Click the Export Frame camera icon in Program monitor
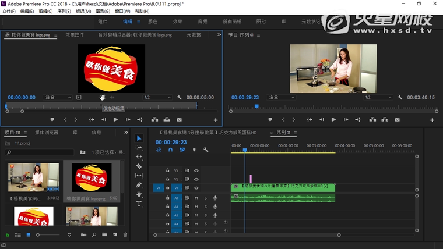Image resolution: width=443 pixels, height=249 pixels. pos(397,119)
